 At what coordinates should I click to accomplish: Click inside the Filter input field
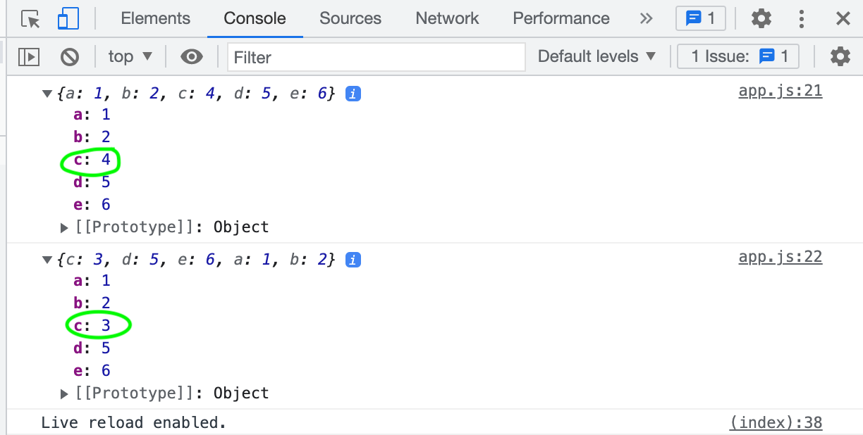(x=376, y=56)
